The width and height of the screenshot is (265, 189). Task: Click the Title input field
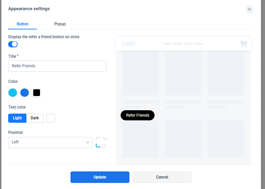(x=57, y=66)
